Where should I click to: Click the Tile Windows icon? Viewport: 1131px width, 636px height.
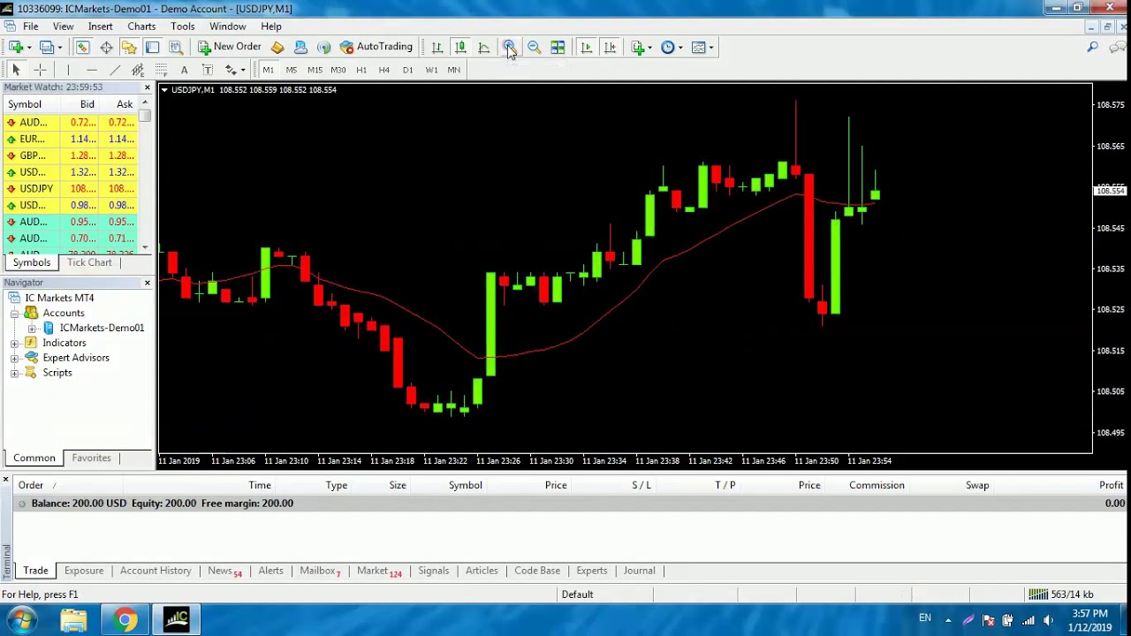[x=558, y=47]
